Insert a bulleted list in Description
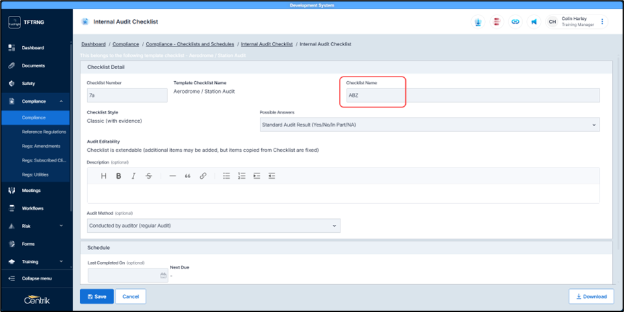The image size is (624, 312). 226,176
